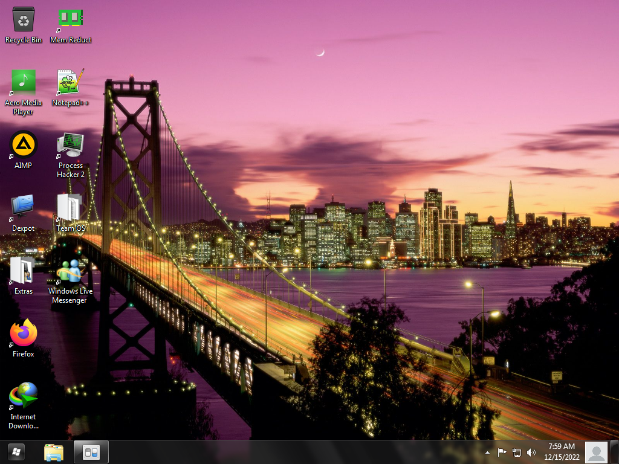Show hidden system tray icons
This screenshot has width=619, height=464.
pyautogui.click(x=488, y=453)
